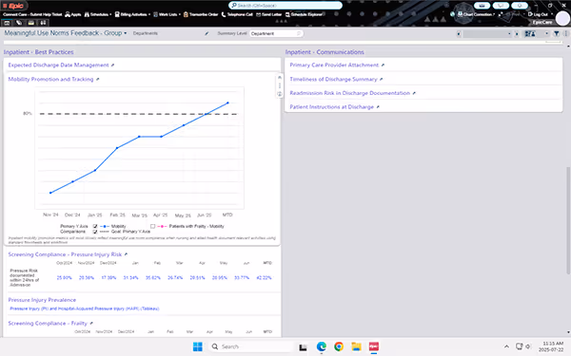Click the magnifier in the Summary Level field
Image resolution: width=571 pixels, height=356 pixels.
(299, 33)
